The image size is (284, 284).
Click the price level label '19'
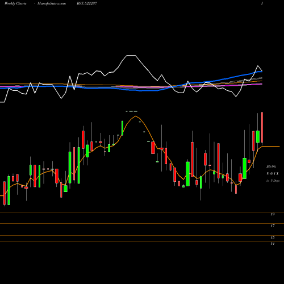pyautogui.click(x=273, y=214)
